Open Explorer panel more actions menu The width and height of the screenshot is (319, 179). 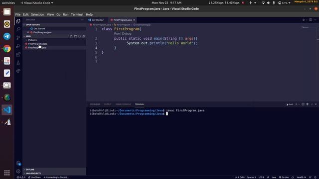tap(82, 20)
